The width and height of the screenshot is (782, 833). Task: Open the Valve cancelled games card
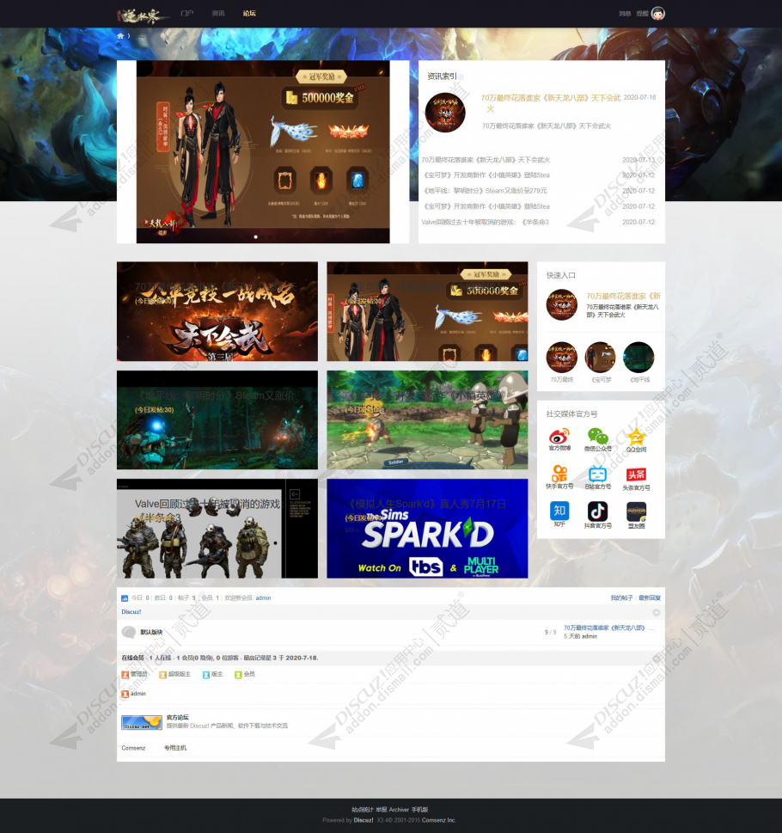tap(217, 529)
